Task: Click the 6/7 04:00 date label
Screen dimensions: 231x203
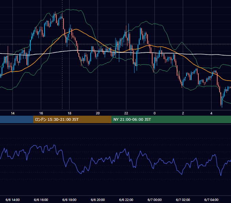Action: point(211,200)
